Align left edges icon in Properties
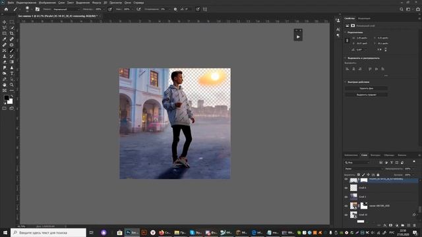This screenshot has width=422, height=237. tap(347, 69)
